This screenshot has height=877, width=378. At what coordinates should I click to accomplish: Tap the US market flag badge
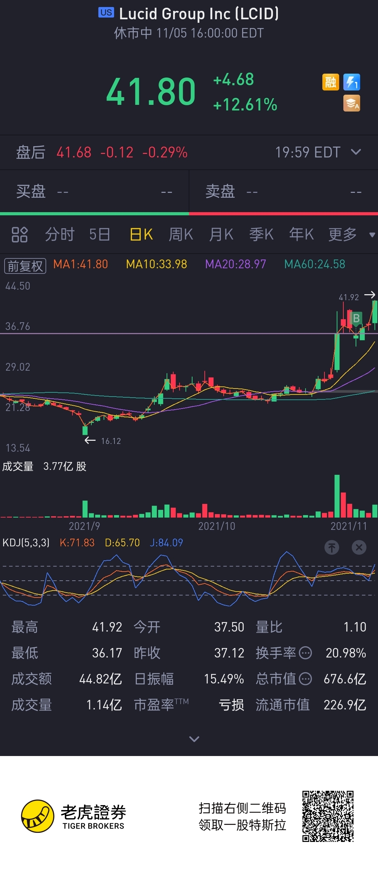tap(106, 13)
